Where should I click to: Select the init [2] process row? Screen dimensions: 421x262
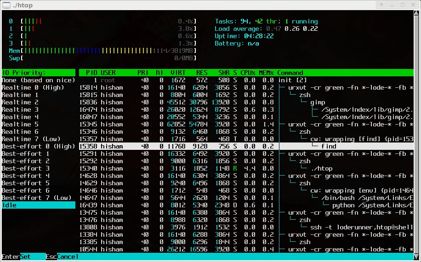(x=246, y=80)
